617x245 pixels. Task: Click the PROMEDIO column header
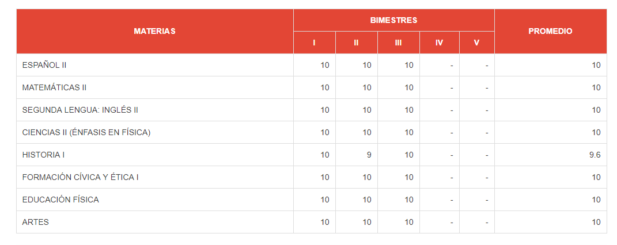(550, 31)
